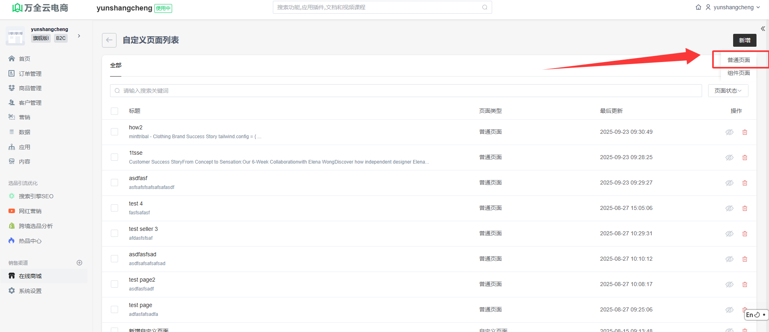Open 订单管理 from the sidebar
769x332 pixels.
pyautogui.click(x=30, y=74)
